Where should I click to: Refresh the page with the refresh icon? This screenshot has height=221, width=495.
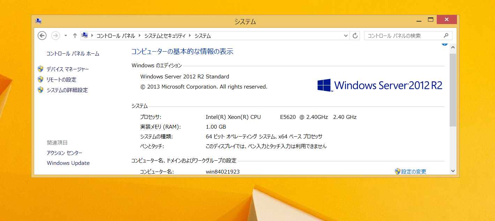pyautogui.click(x=355, y=36)
